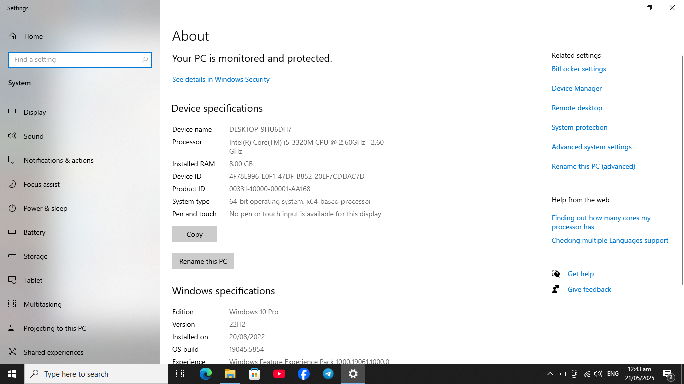Image resolution: width=684 pixels, height=384 pixels.
Task: Open Power & sleep settings
Action: (x=80, y=208)
